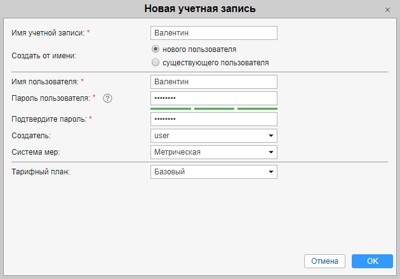Focus the account name input field
Screen dimensions: 400x279
tap(214, 32)
